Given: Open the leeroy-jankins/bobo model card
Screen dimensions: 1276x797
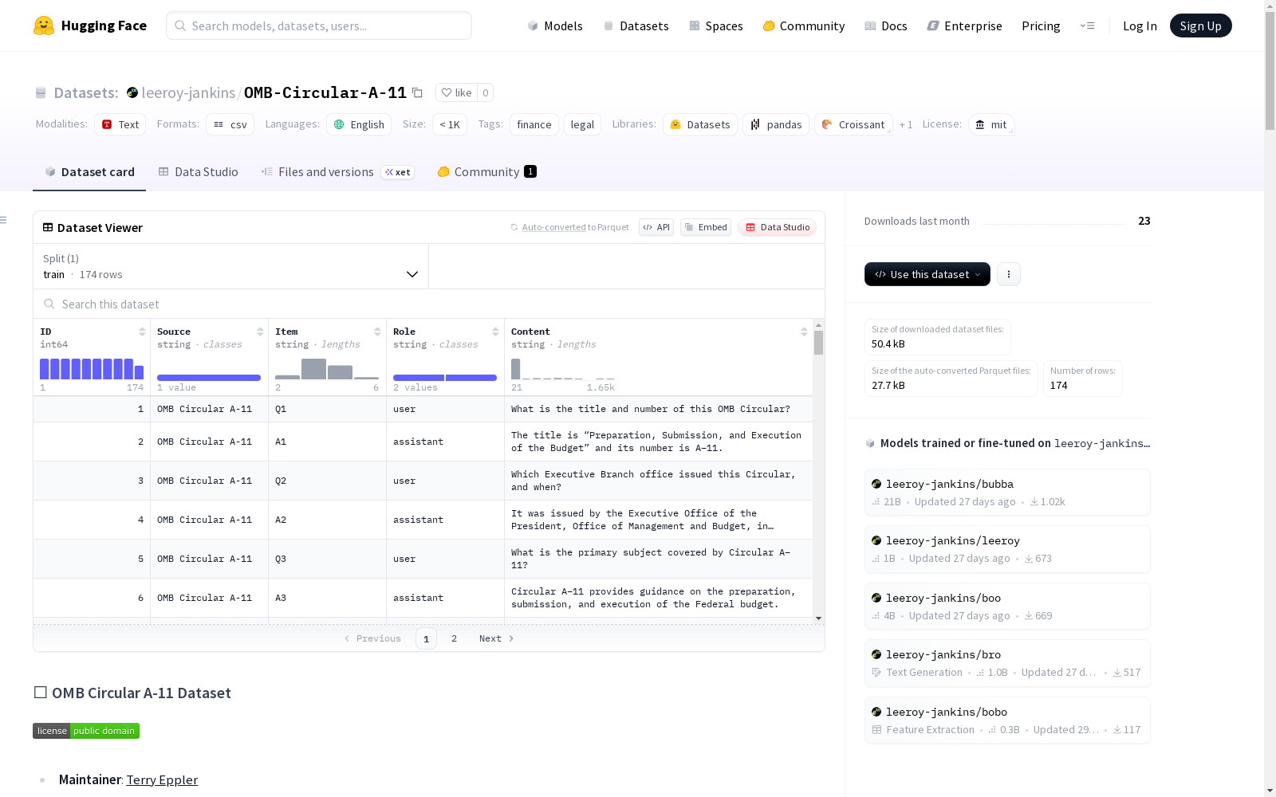Looking at the screenshot, I should point(1006,720).
